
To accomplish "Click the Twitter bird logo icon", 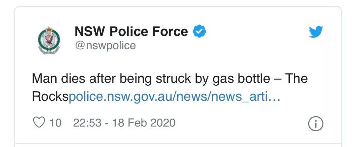I will pyautogui.click(x=316, y=32).
